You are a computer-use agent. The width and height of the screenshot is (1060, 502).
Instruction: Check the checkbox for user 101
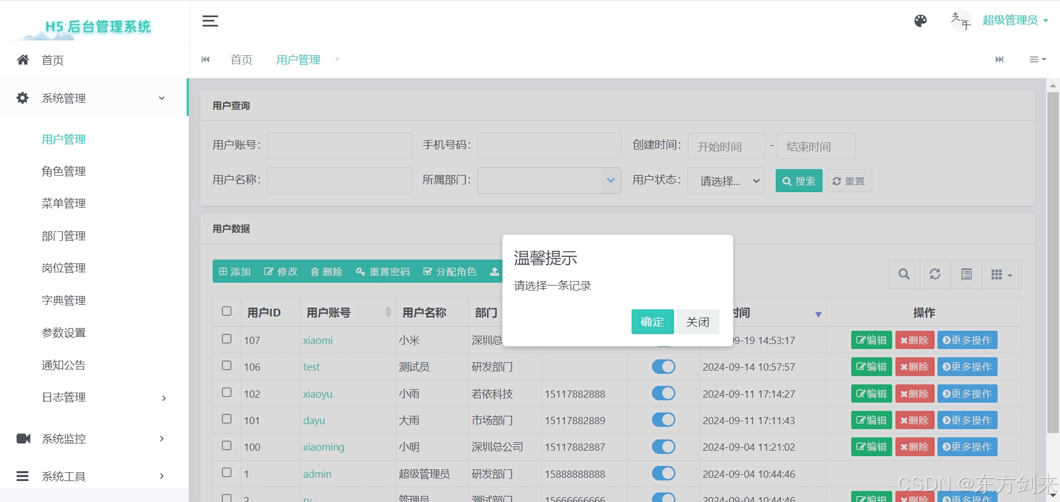click(x=226, y=419)
